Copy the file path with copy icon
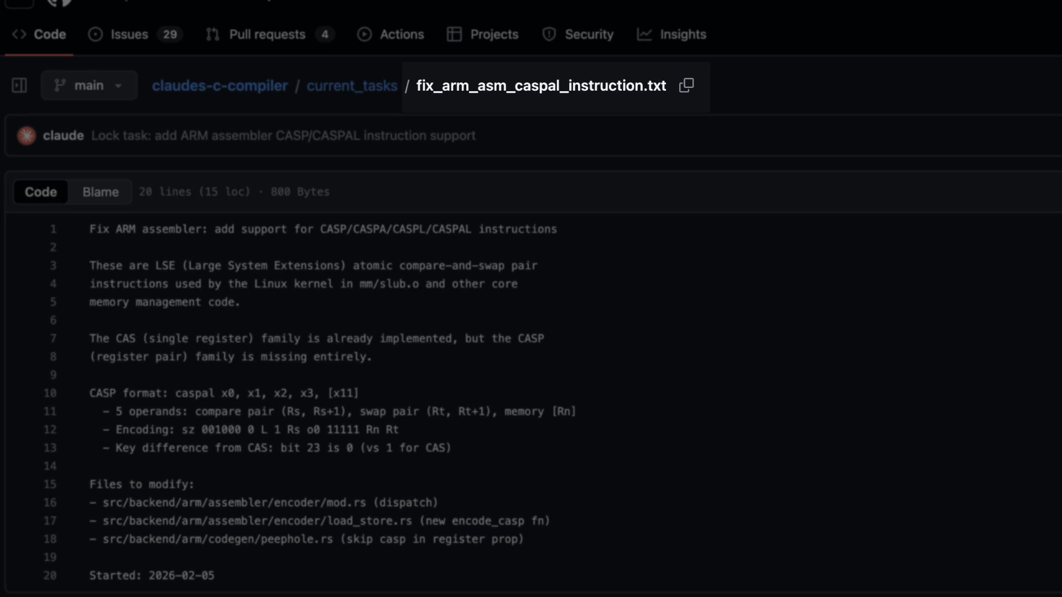1062x597 pixels. [686, 85]
